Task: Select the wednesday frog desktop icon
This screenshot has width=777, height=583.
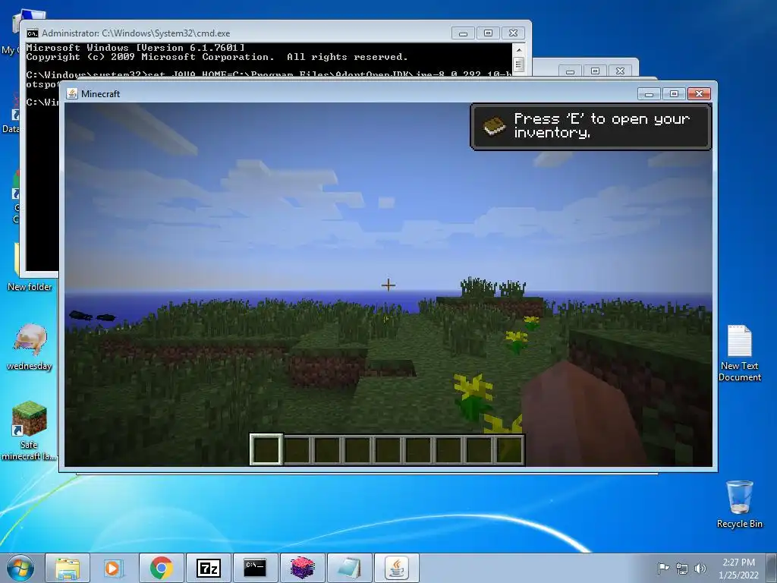Action: (x=30, y=347)
